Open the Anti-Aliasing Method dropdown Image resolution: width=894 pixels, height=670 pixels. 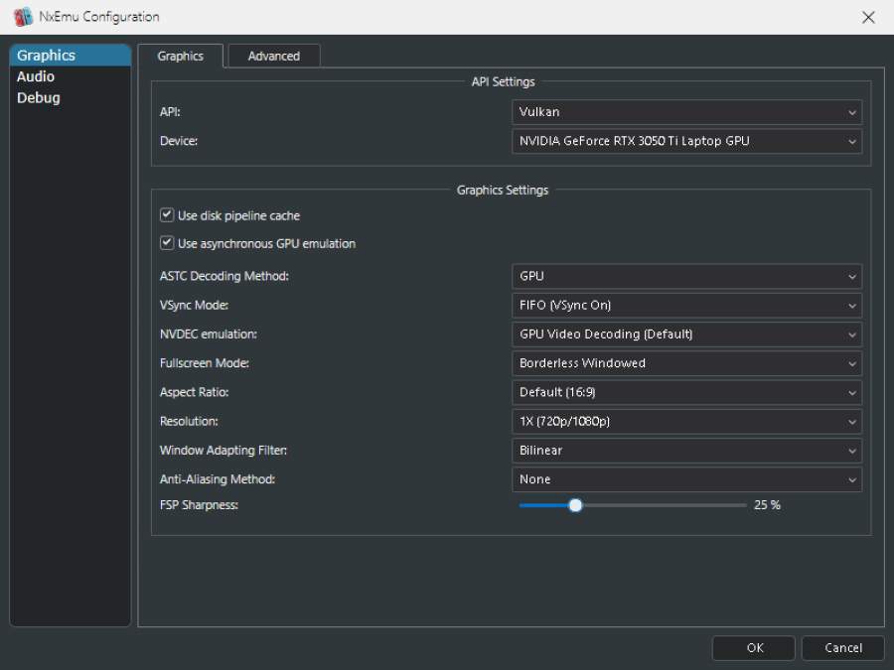(x=686, y=479)
